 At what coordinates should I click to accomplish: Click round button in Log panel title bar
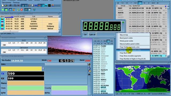59,14
